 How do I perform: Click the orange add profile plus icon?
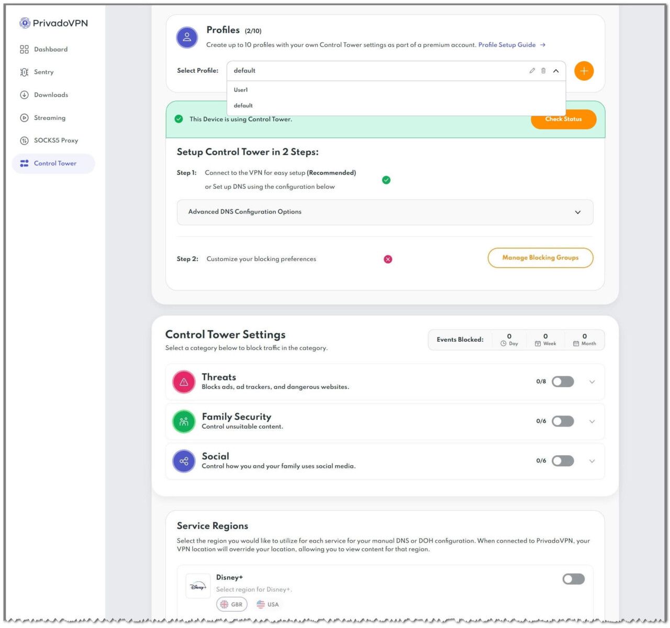(x=584, y=71)
